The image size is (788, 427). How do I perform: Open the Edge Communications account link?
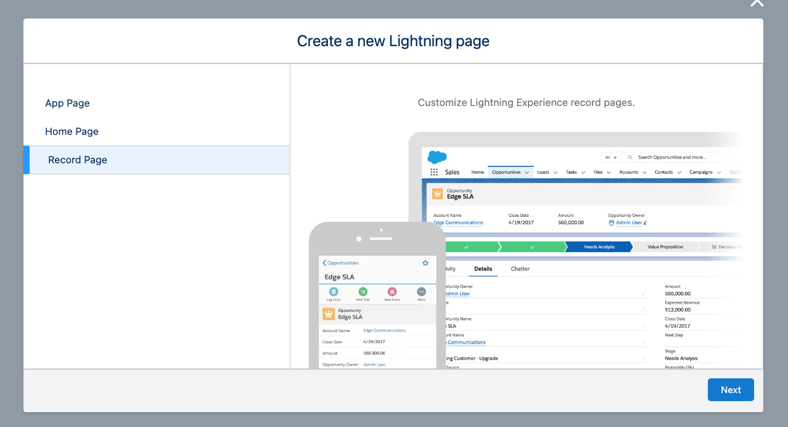(458, 222)
